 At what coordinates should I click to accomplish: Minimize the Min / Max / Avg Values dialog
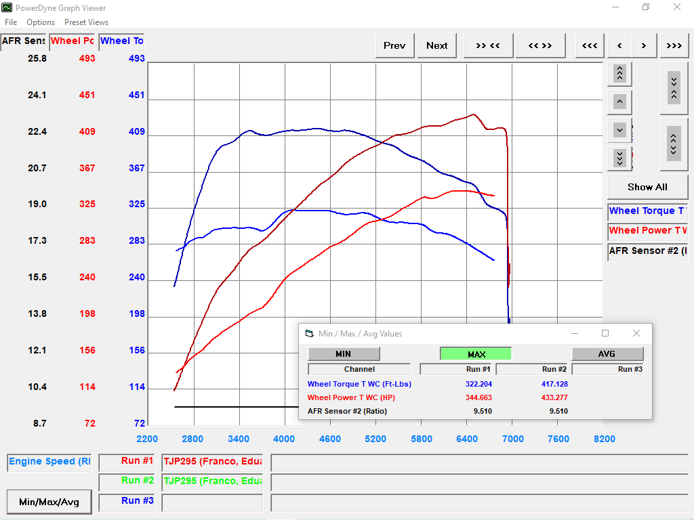(x=575, y=333)
